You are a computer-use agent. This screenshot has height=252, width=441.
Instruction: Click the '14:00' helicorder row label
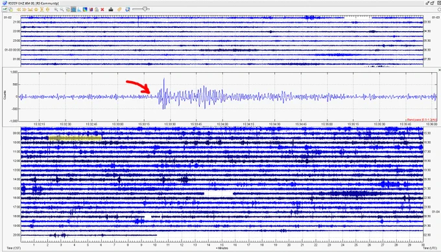(17, 179)
